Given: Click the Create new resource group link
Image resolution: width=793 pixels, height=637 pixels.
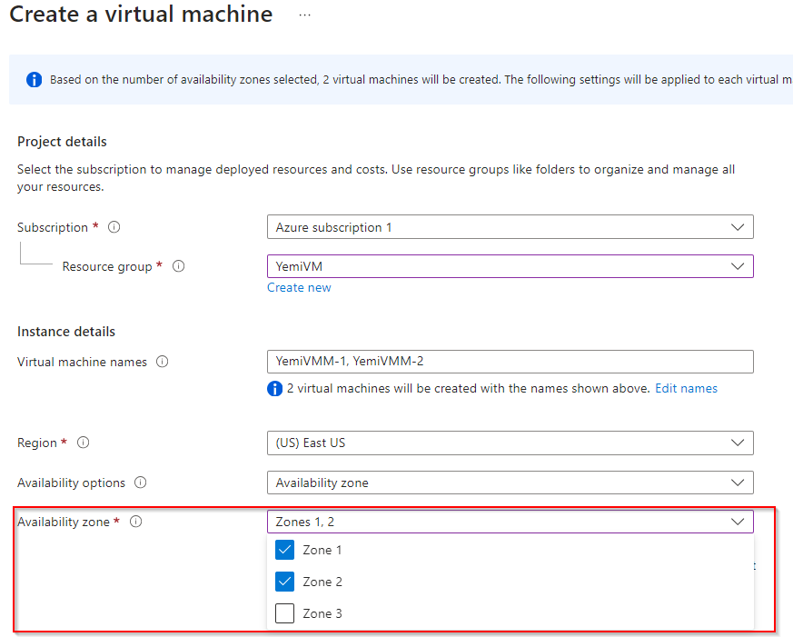Looking at the screenshot, I should point(299,287).
